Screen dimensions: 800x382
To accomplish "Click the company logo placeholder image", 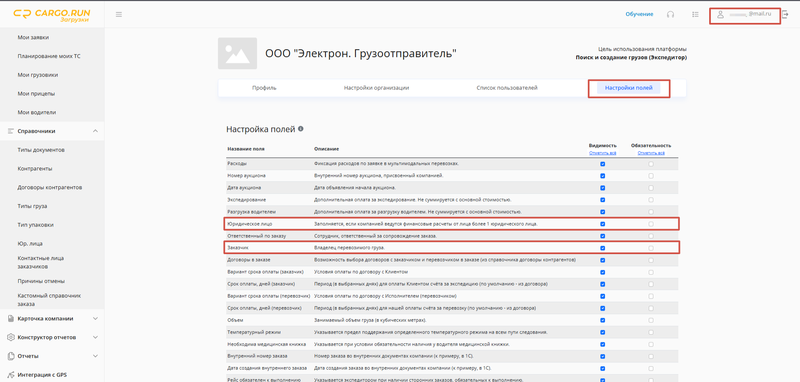I will click(237, 53).
